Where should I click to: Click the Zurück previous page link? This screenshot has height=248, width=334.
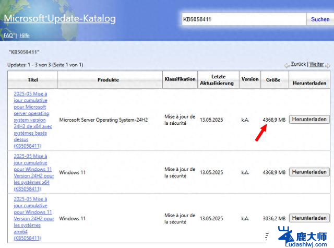click(x=298, y=64)
